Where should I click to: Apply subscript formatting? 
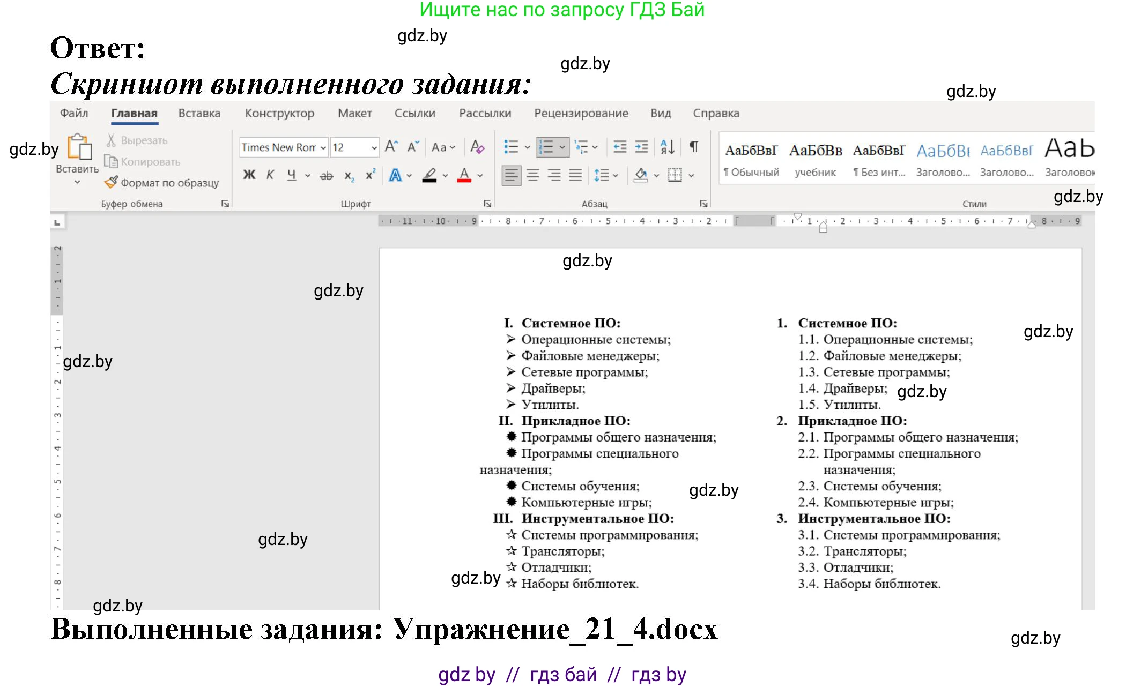click(349, 176)
